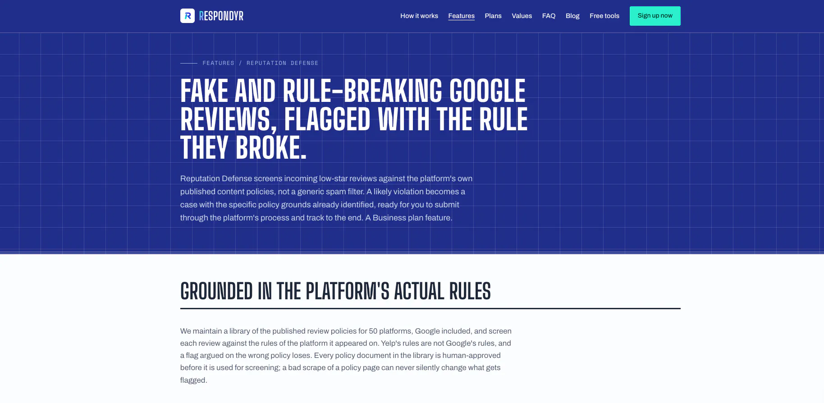Viewport: 824px width, 403px height.
Task: Click the FEATURES breadcrumb text
Action: click(219, 63)
